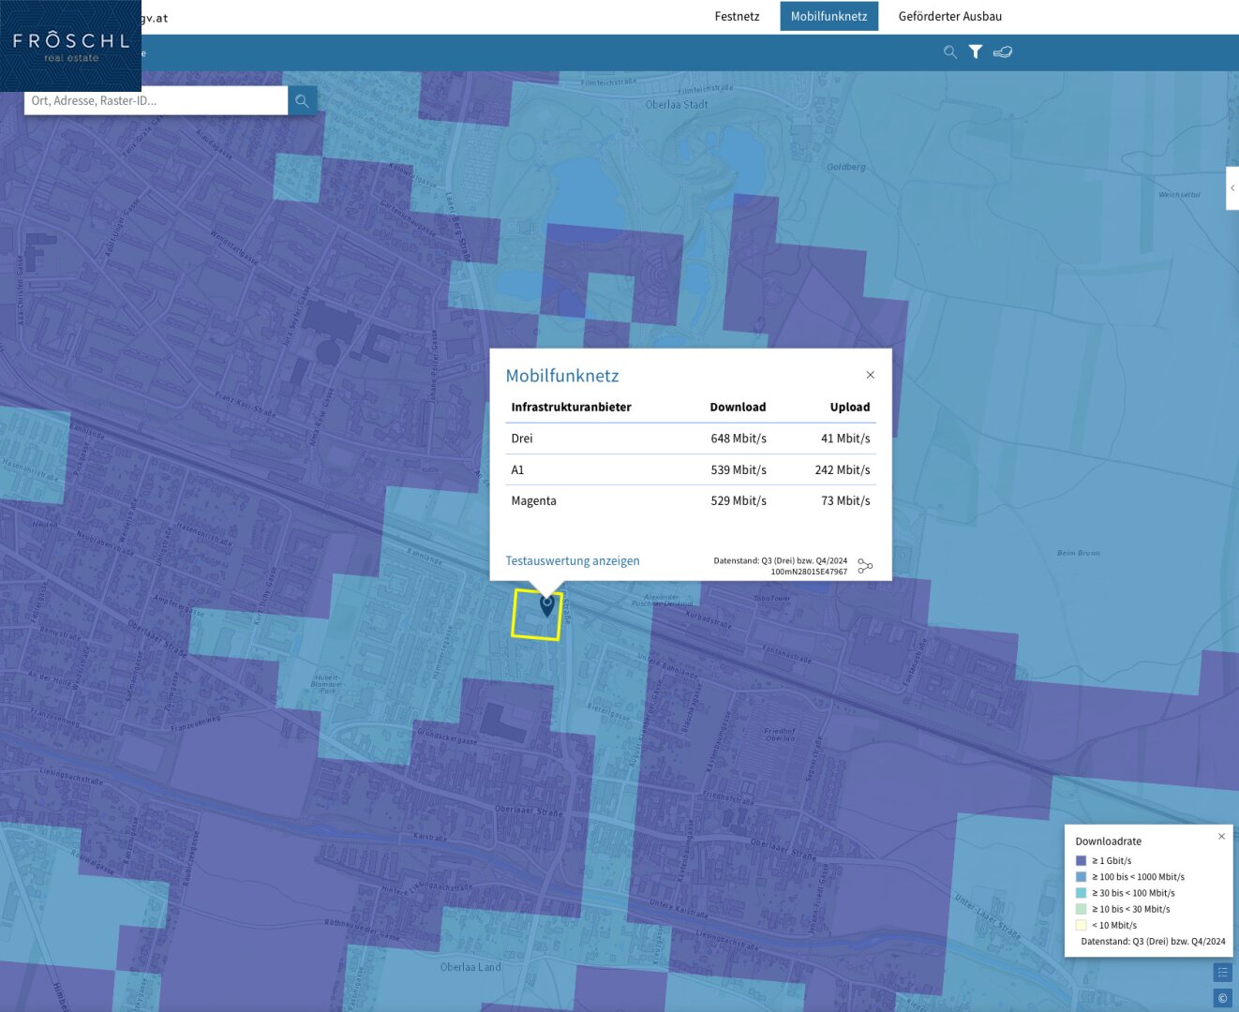Select the 'Magenta' provider row
The image size is (1239, 1012).
pyautogui.click(x=691, y=500)
